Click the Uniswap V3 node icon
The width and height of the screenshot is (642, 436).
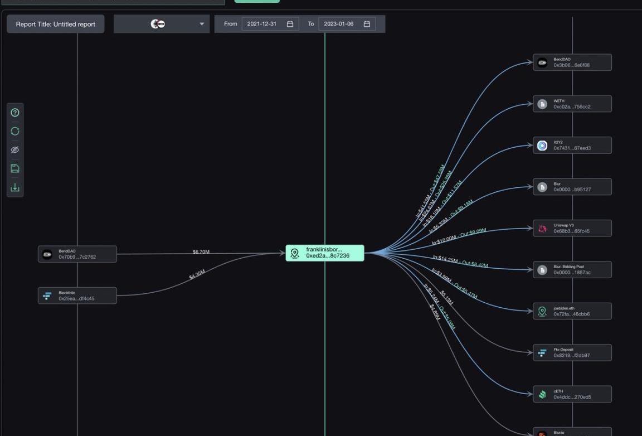(542, 229)
